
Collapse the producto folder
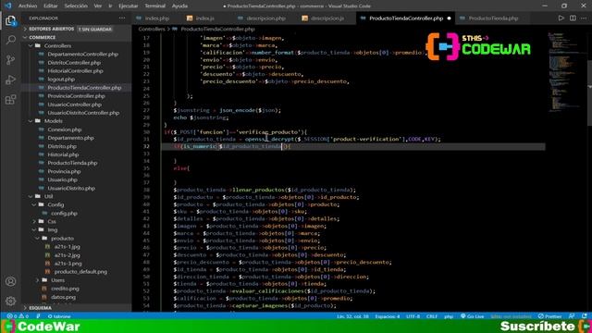coord(76,239)
